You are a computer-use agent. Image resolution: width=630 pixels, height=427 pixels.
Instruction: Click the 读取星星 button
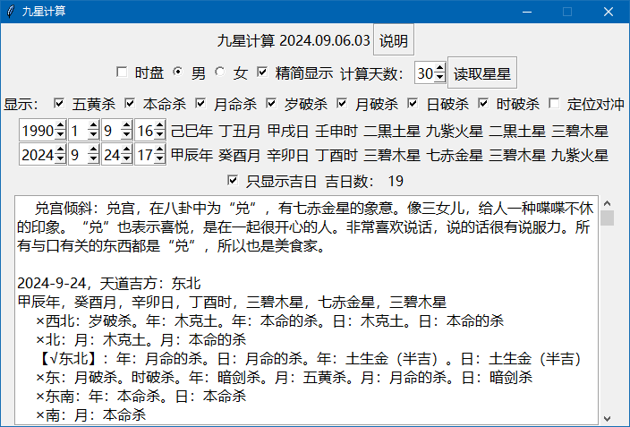pos(482,73)
